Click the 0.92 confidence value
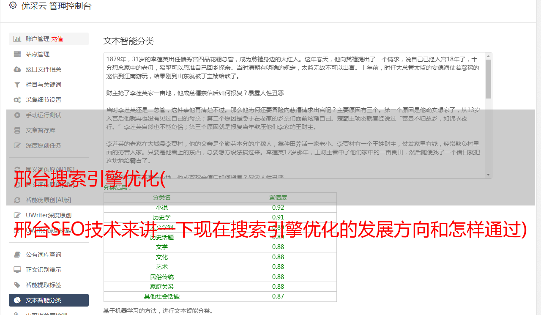The width and height of the screenshot is (541, 315). [278, 208]
